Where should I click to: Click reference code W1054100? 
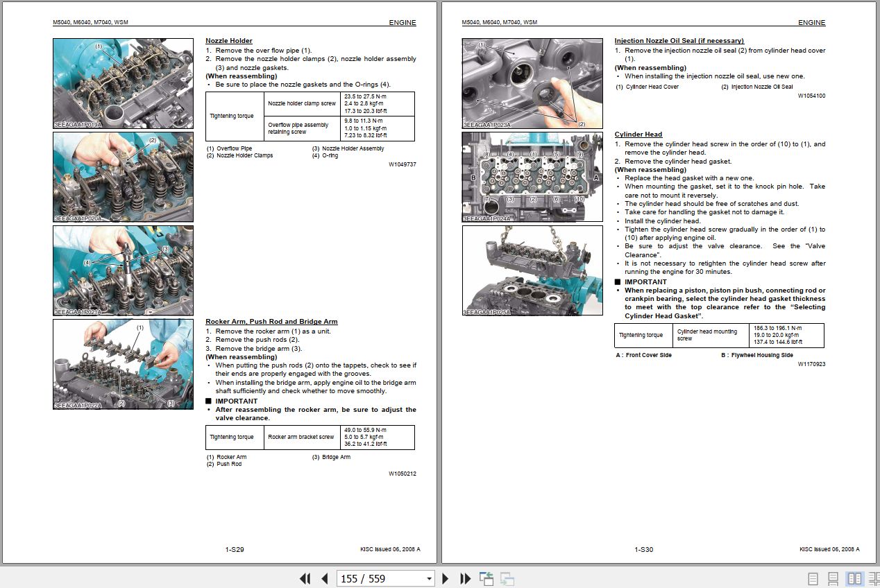point(811,96)
